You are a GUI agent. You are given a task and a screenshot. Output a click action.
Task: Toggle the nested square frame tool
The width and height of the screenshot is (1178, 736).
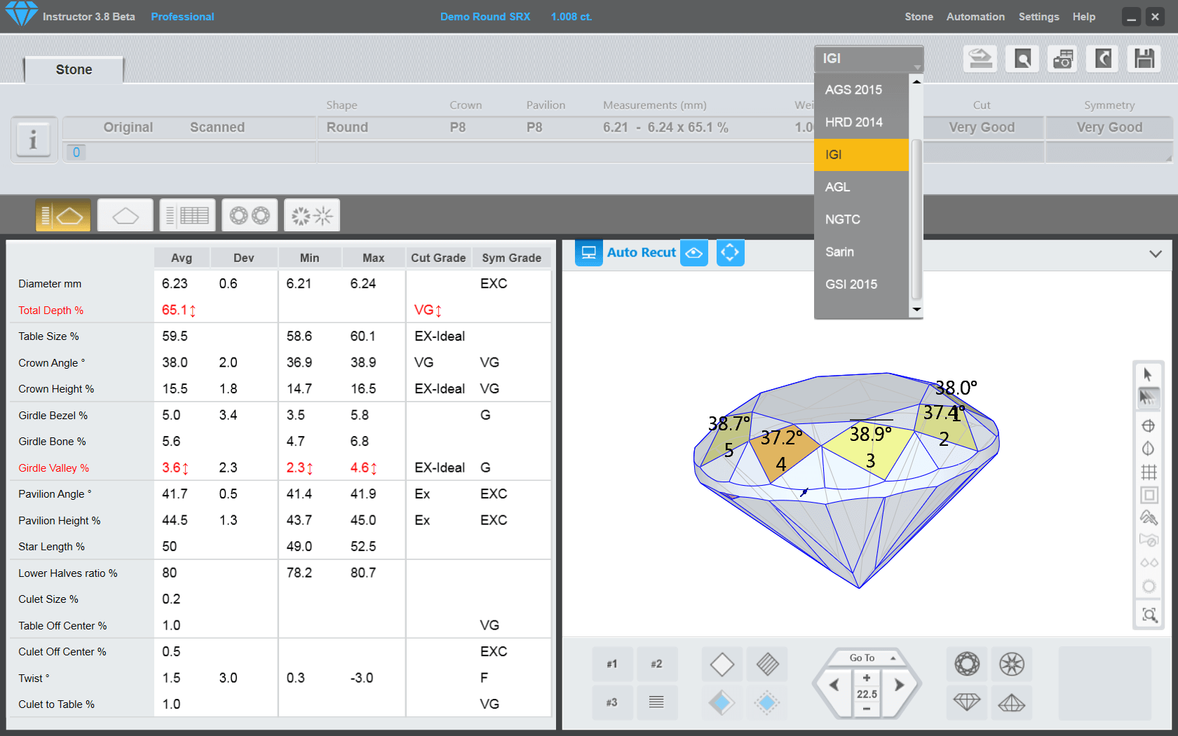pos(1149,495)
